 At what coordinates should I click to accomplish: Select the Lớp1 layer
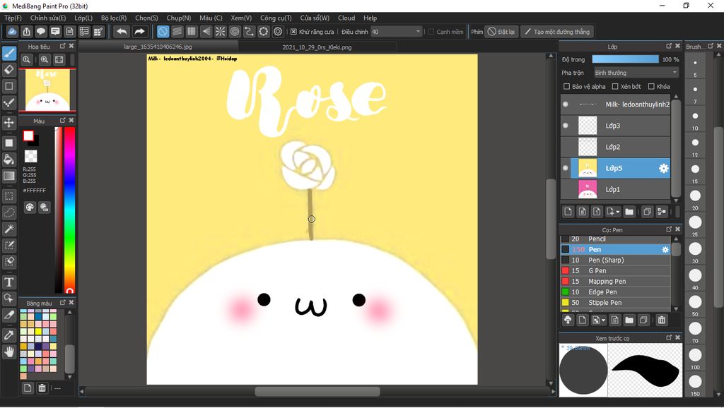(616, 189)
